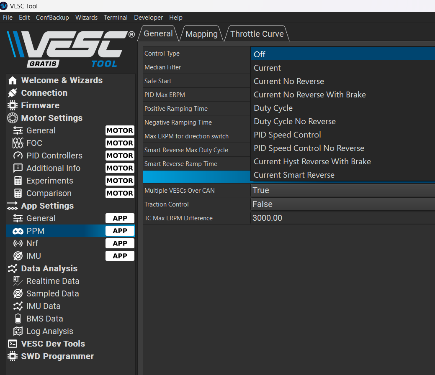
Task: Open the FOC motor settings page
Action: pos(71,143)
